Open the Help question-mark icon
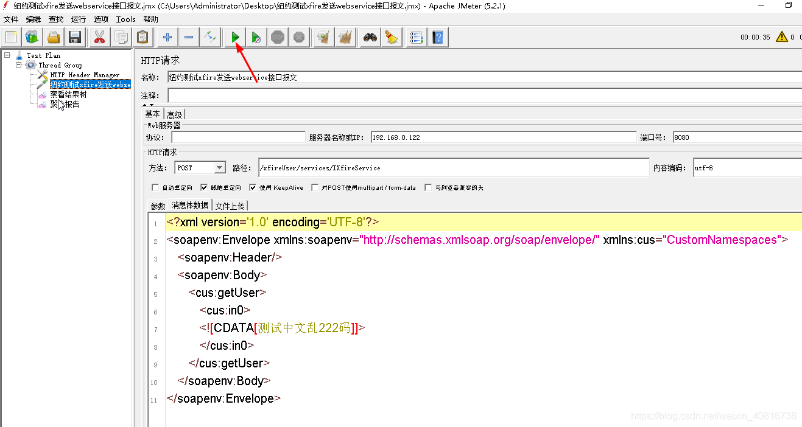This screenshot has width=802, height=427. pos(437,37)
